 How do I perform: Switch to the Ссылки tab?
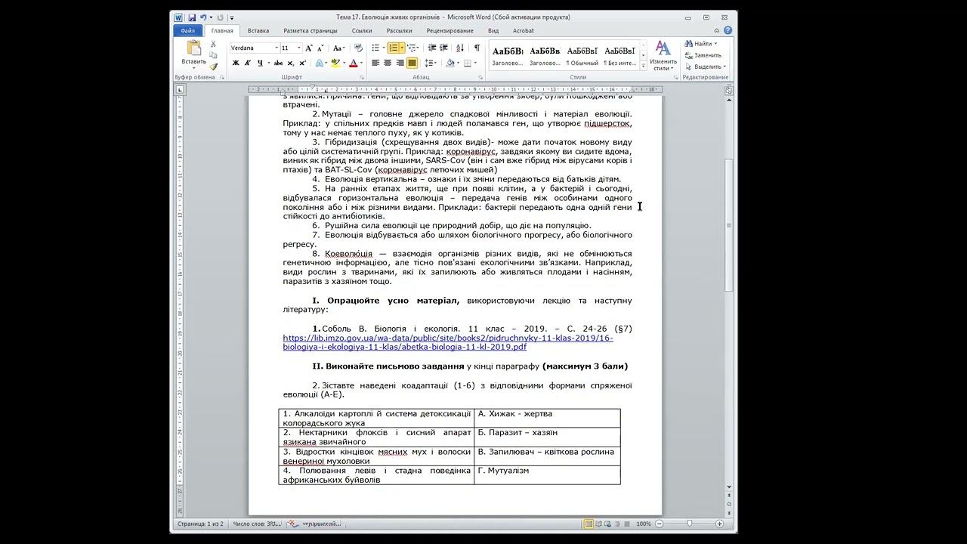[362, 30]
